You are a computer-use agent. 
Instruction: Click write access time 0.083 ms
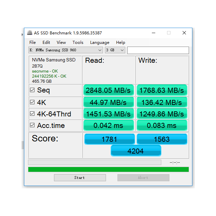[162, 125]
